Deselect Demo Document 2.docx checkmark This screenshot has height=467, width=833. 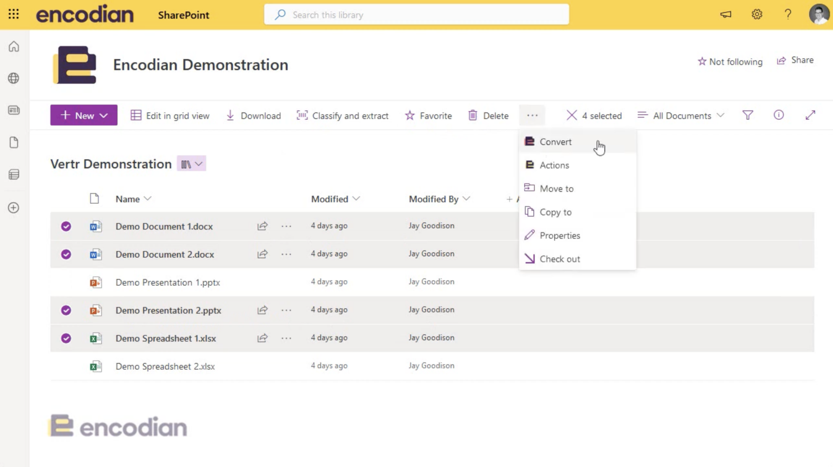point(66,254)
